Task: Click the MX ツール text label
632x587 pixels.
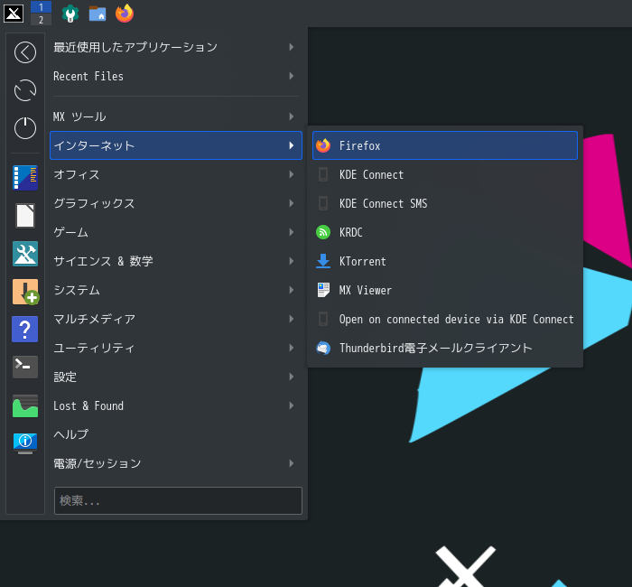Action: point(79,116)
